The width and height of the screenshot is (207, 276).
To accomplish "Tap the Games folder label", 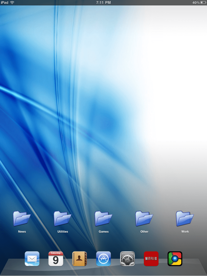I will [x=104, y=232].
